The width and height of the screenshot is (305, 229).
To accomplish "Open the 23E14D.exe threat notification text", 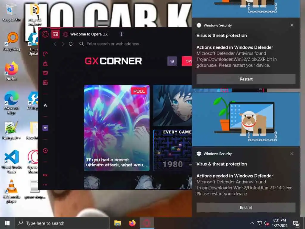I will click(245, 185).
